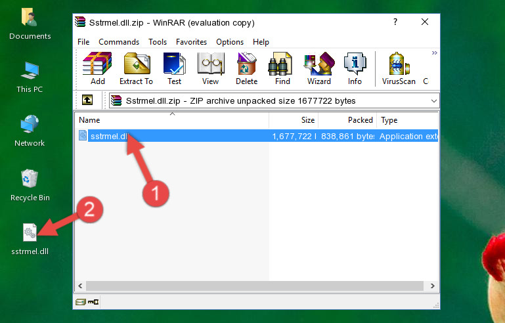
Task: Open the File menu
Action: pyautogui.click(x=83, y=42)
